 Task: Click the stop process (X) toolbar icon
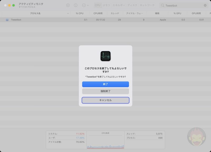(68, 5)
